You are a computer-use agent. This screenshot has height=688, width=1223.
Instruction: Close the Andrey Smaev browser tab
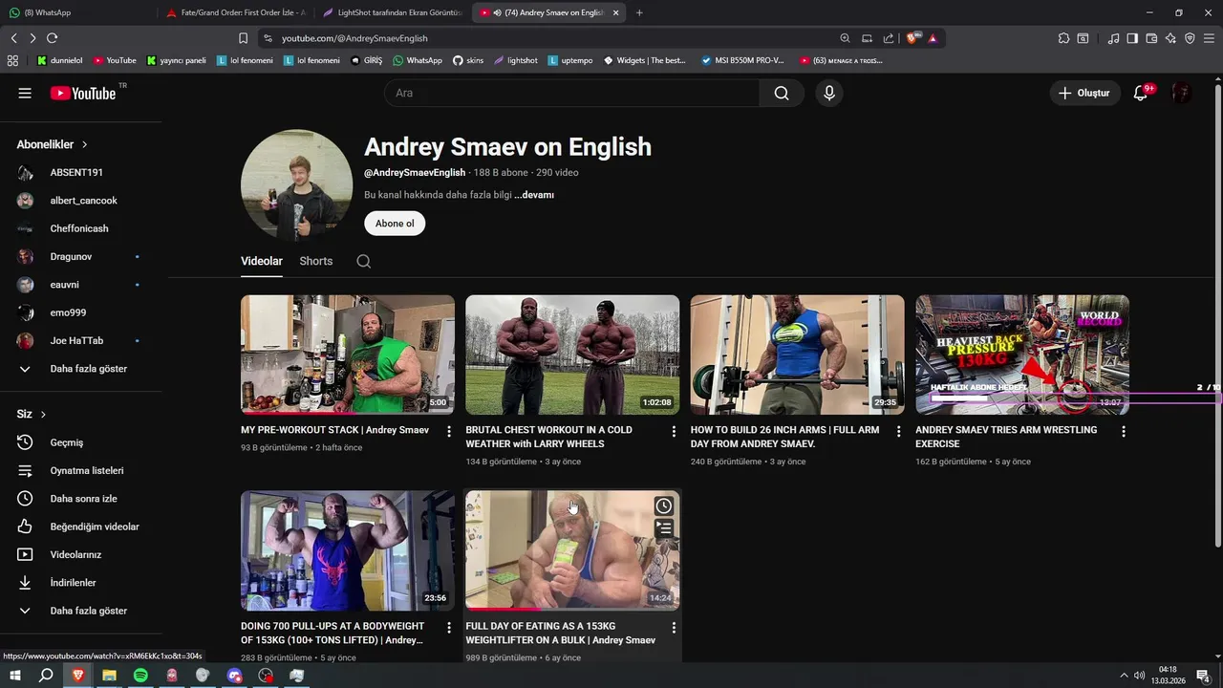[x=616, y=12]
